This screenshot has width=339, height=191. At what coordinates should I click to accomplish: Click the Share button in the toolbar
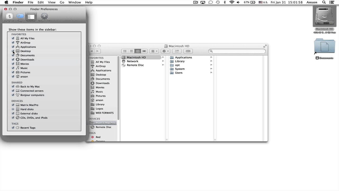[x=177, y=51]
